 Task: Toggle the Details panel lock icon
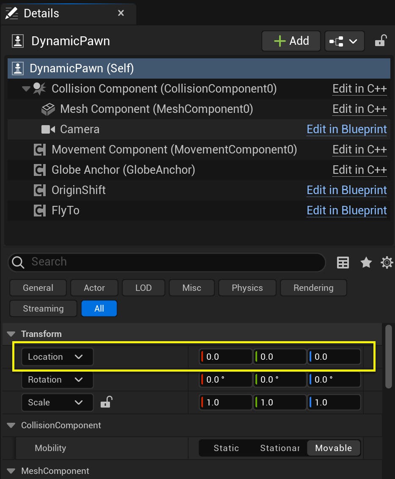click(x=380, y=41)
